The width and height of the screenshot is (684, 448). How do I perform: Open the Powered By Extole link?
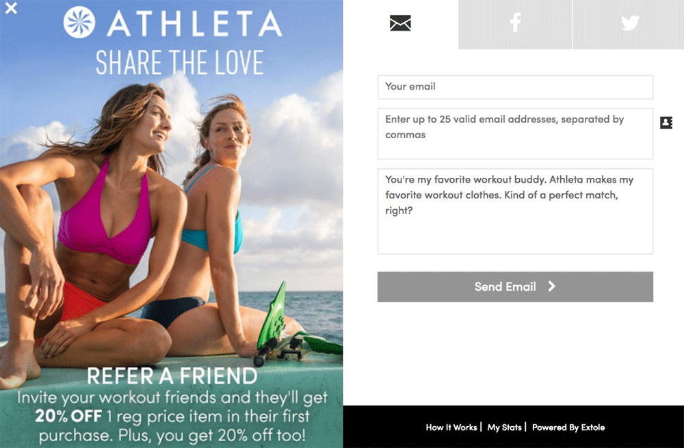point(568,427)
